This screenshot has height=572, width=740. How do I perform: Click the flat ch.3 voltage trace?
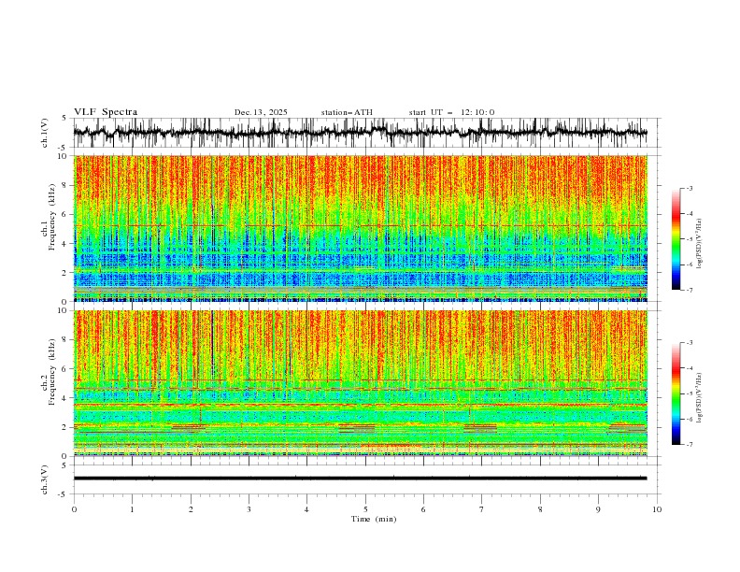[360, 479]
